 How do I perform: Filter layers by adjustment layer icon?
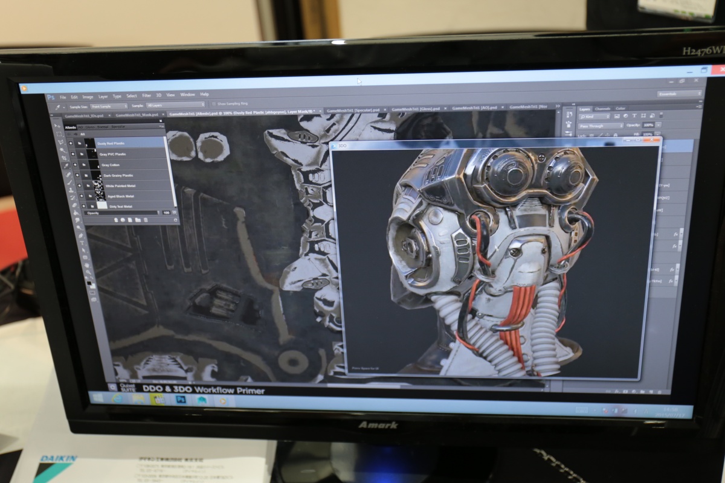[x=625, y=116]
